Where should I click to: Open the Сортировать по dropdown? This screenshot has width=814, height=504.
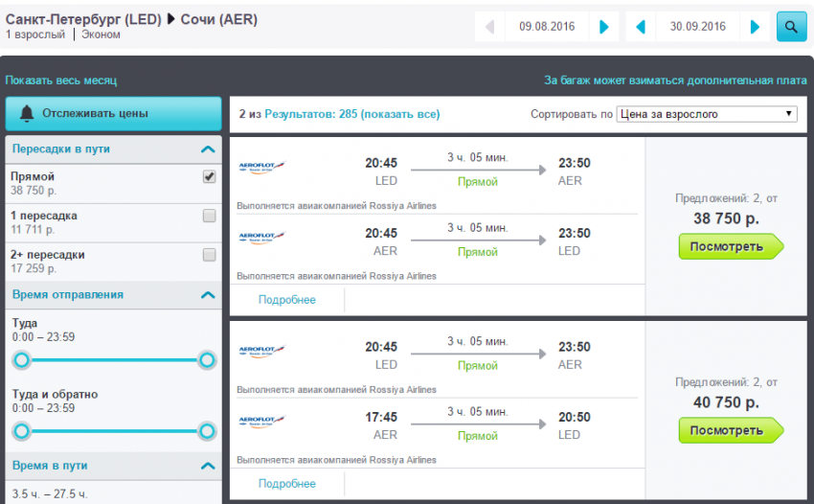tap(707, 114)
